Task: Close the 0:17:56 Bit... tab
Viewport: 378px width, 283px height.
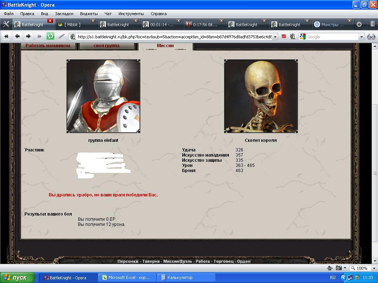Action: (x=221, y=21)
